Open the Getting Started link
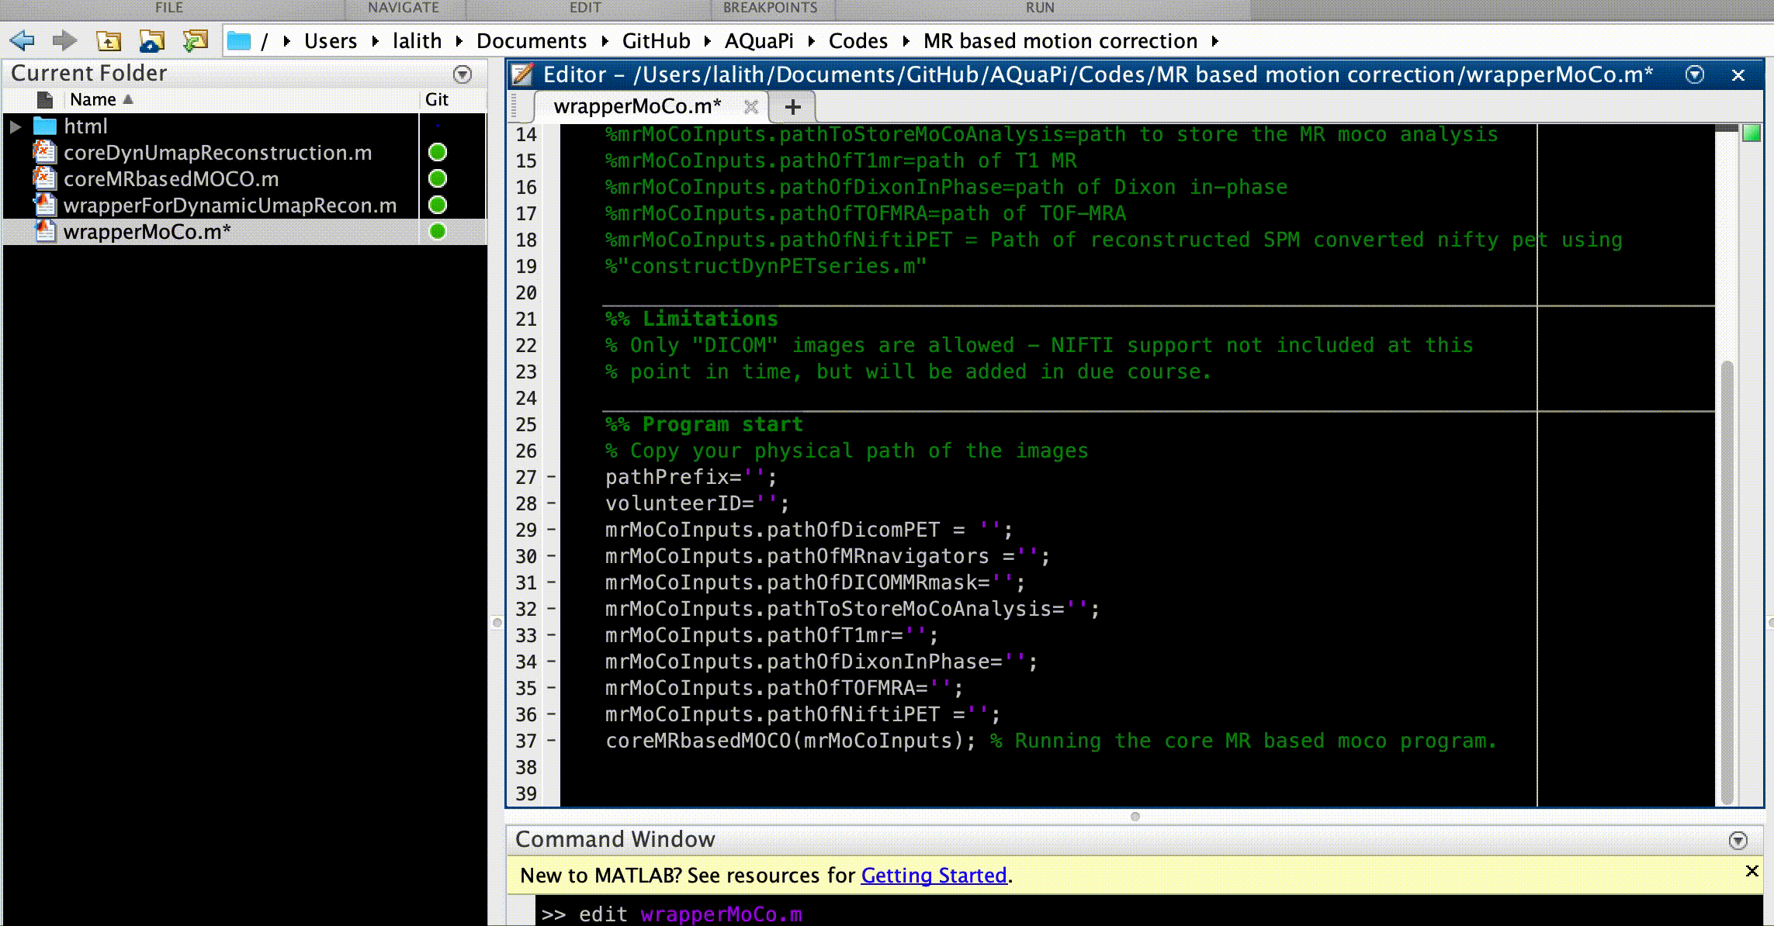The height and width of the screenshot is (926, 1774). [934, 876]
